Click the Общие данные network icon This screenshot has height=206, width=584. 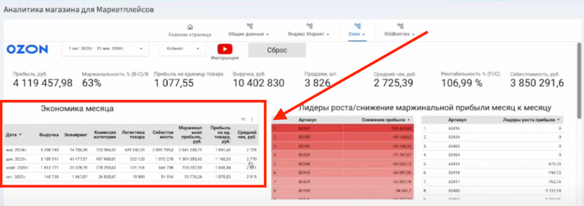pyautogui.click(x=249, y=26)
